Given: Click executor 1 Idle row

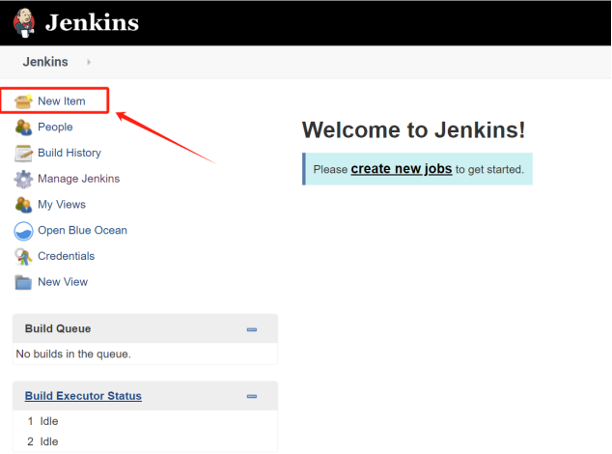Looking at the screenshot, I should point(145,421).
